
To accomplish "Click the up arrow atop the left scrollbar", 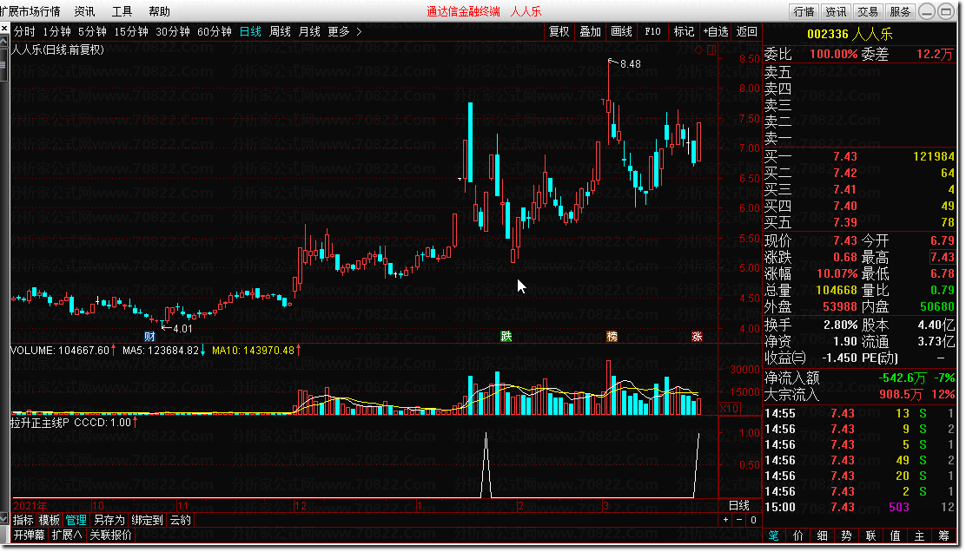I will click(x=3, y=42).
